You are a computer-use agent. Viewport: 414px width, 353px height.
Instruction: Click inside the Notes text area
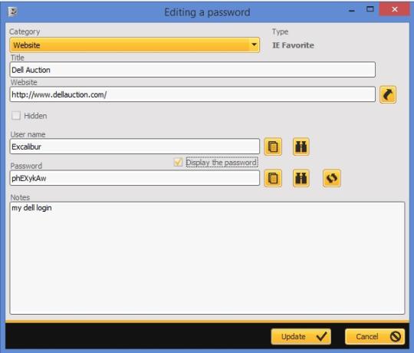tap(207, 258)
